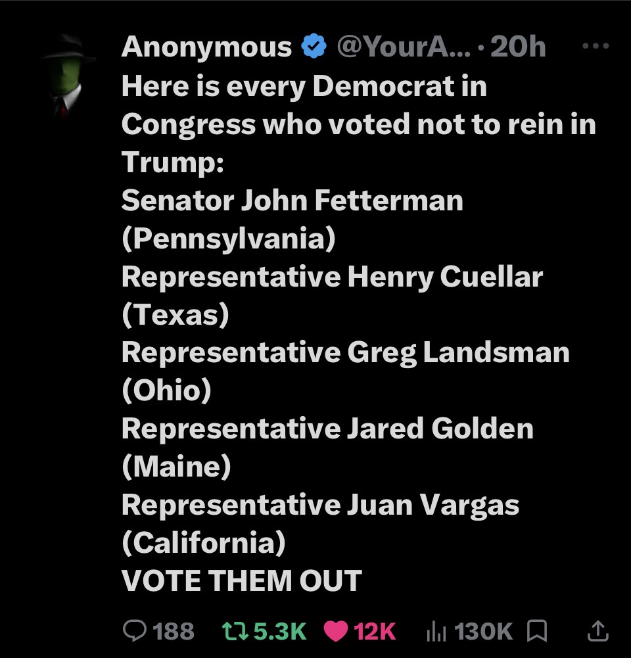The image size is (631, 658).
Task: Click the Senator John Fetterman text line
Action: 292,200
